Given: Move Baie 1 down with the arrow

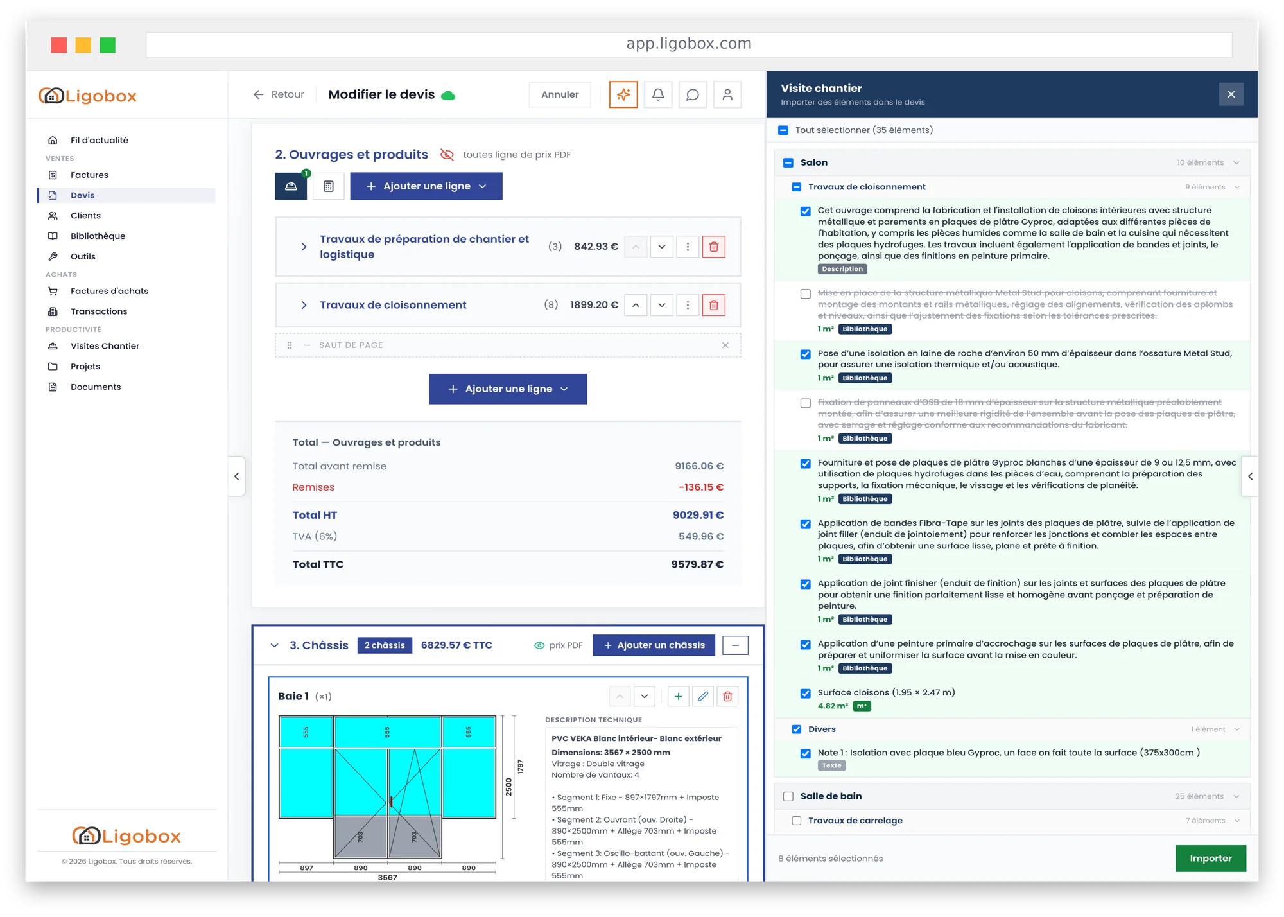Looking at the screenshot, I should pyautogui.click(x=644, y=696).
